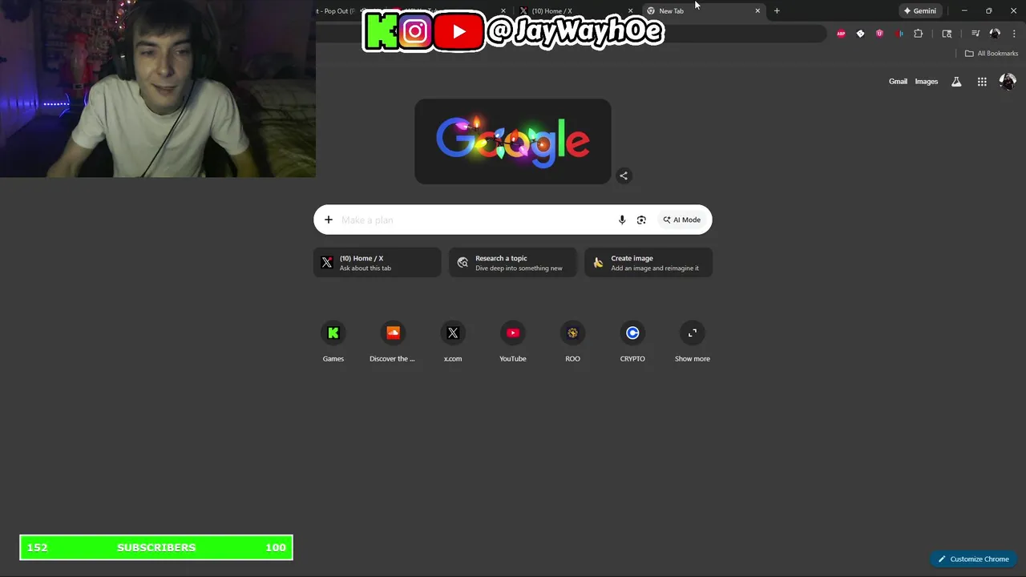Click the Google Lens toolbar search icon
1026x577 pixels.
pyautogui.click(x=947, y=34)
